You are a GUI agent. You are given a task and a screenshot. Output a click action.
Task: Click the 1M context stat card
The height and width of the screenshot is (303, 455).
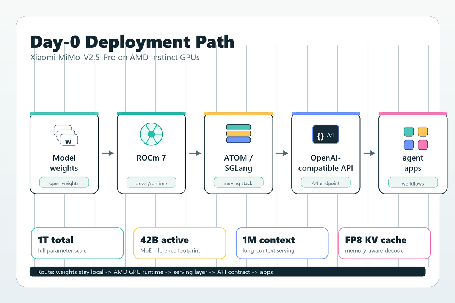tap(282, 243)
